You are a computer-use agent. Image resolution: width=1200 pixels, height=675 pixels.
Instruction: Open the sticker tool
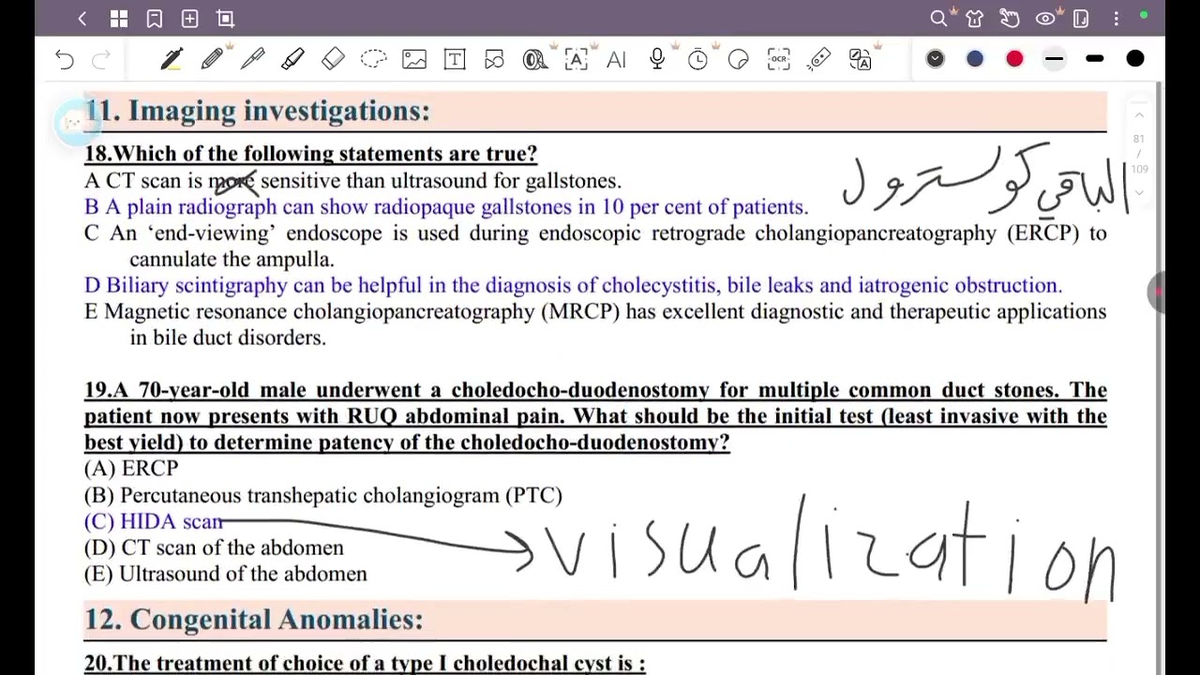click(738, 60)
